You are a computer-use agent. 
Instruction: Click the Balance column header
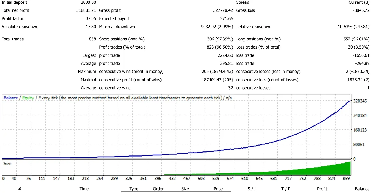point(362,189)
